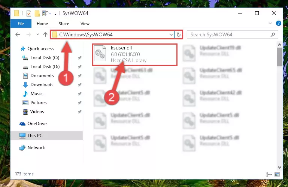This screenshot has height=187, width=288.
Task: Switch to the Home ribbon tab
Action: (x=42, y=24)
